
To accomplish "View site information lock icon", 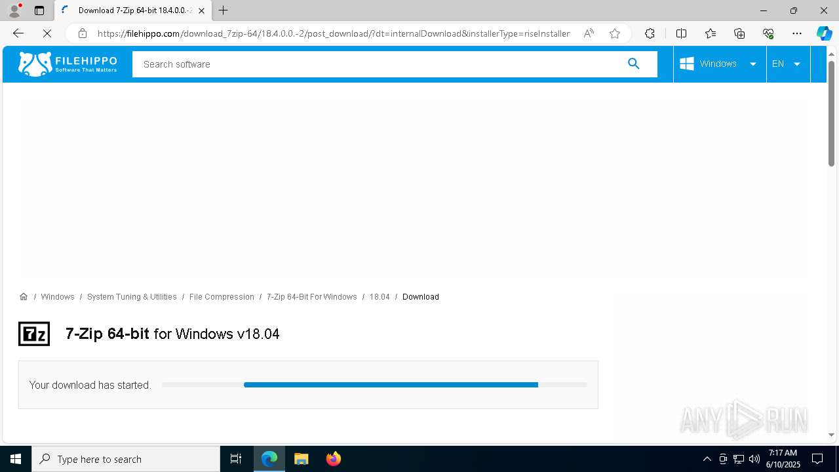I will (x=83, y=33).
